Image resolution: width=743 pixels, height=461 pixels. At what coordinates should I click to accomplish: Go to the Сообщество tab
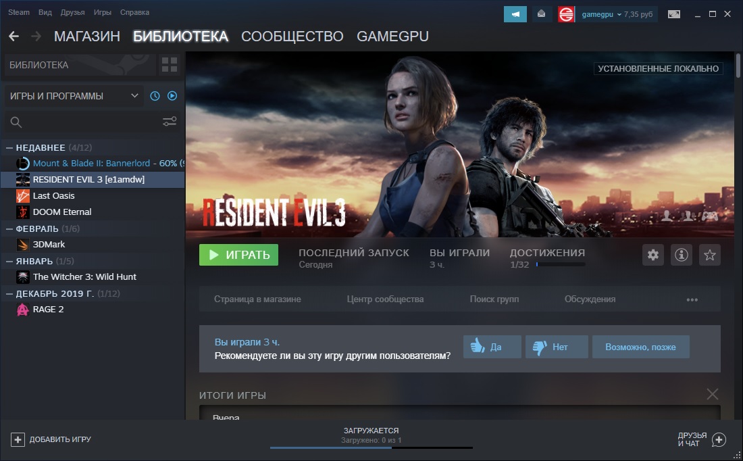(292, 36)
